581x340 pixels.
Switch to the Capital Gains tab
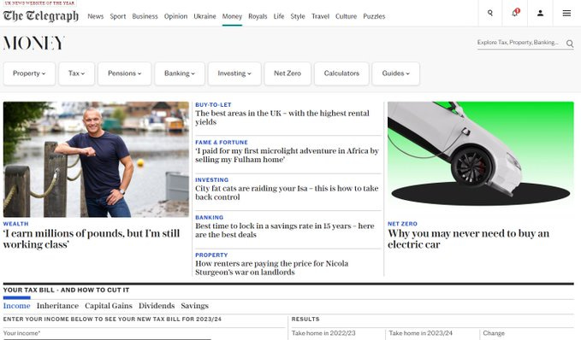pos(108,306)
